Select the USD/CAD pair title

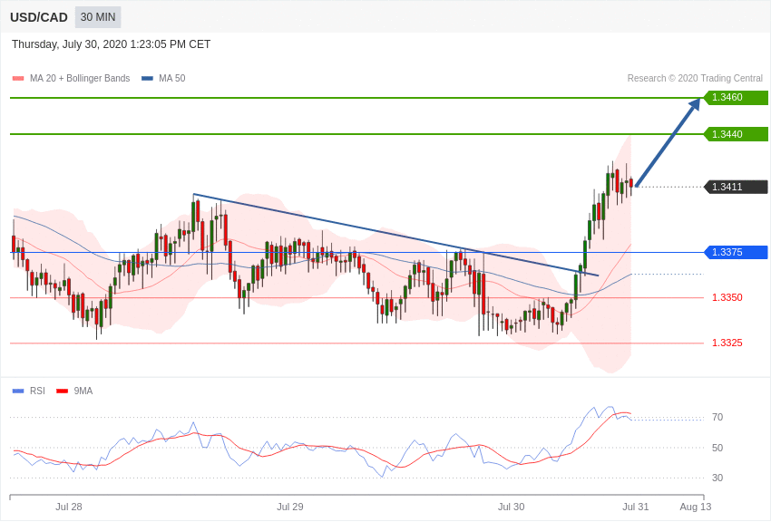tap(39, 18)
